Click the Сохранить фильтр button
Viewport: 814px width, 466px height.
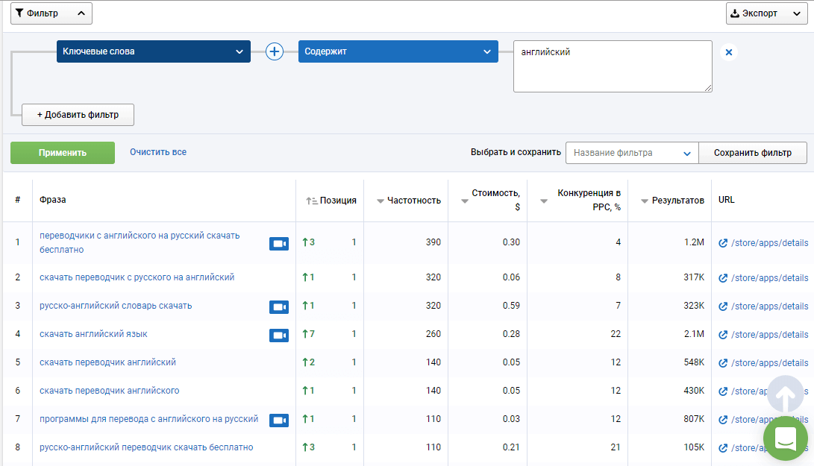click(x=753, y=153)
